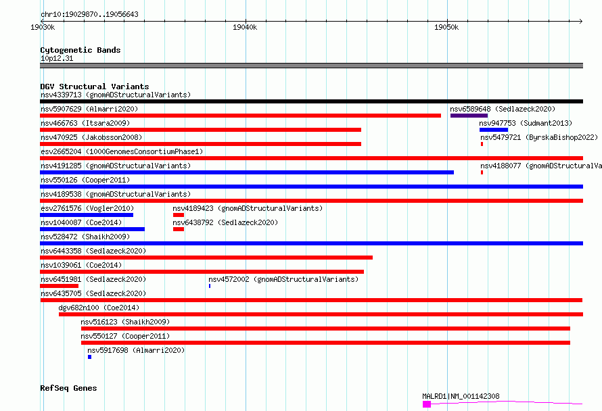The image size is (602, 411).
Task: Open nsv516123 (Shaikh2009) variant label
Action: pos(125,322)
